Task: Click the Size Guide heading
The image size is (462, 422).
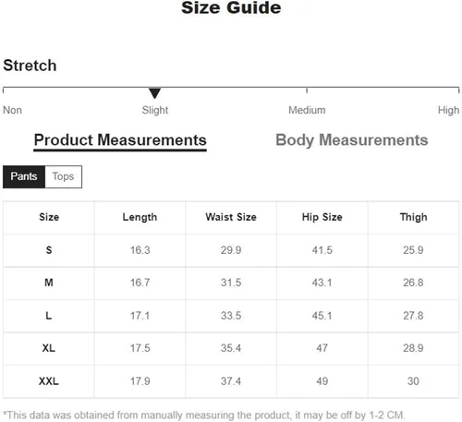Action: click(x=231, y=7)
